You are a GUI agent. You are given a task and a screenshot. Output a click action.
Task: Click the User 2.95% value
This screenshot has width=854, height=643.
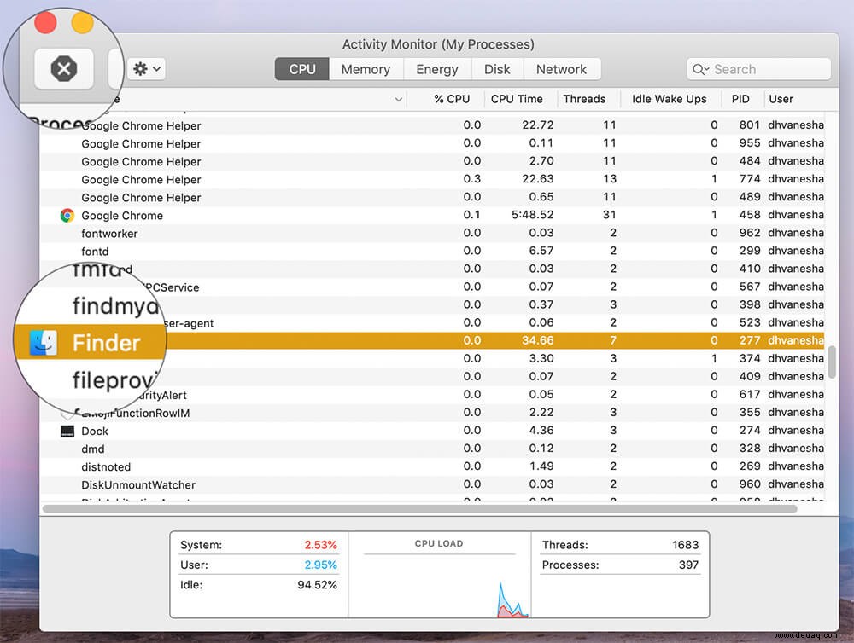(x=320, y=565)
